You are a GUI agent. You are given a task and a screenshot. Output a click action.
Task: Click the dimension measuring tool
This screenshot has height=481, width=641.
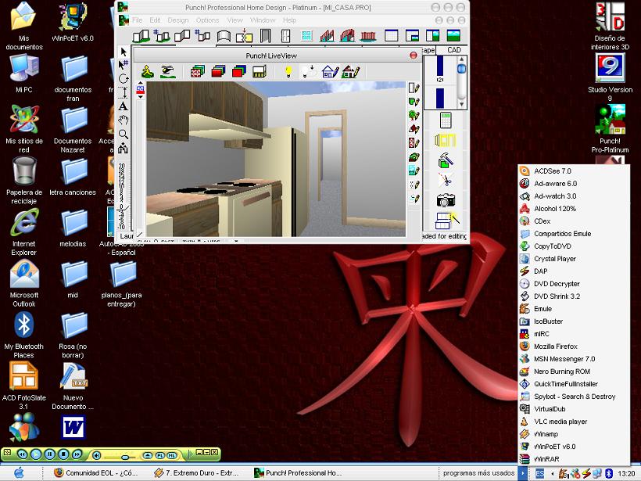123,92
